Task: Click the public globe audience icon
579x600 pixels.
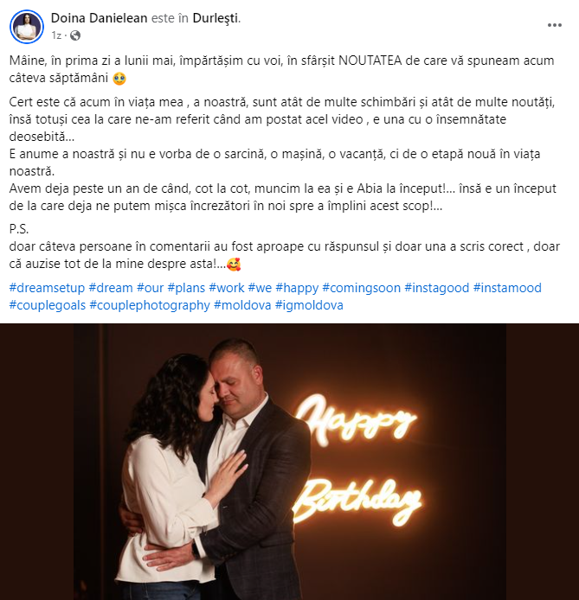Action: 75,35
